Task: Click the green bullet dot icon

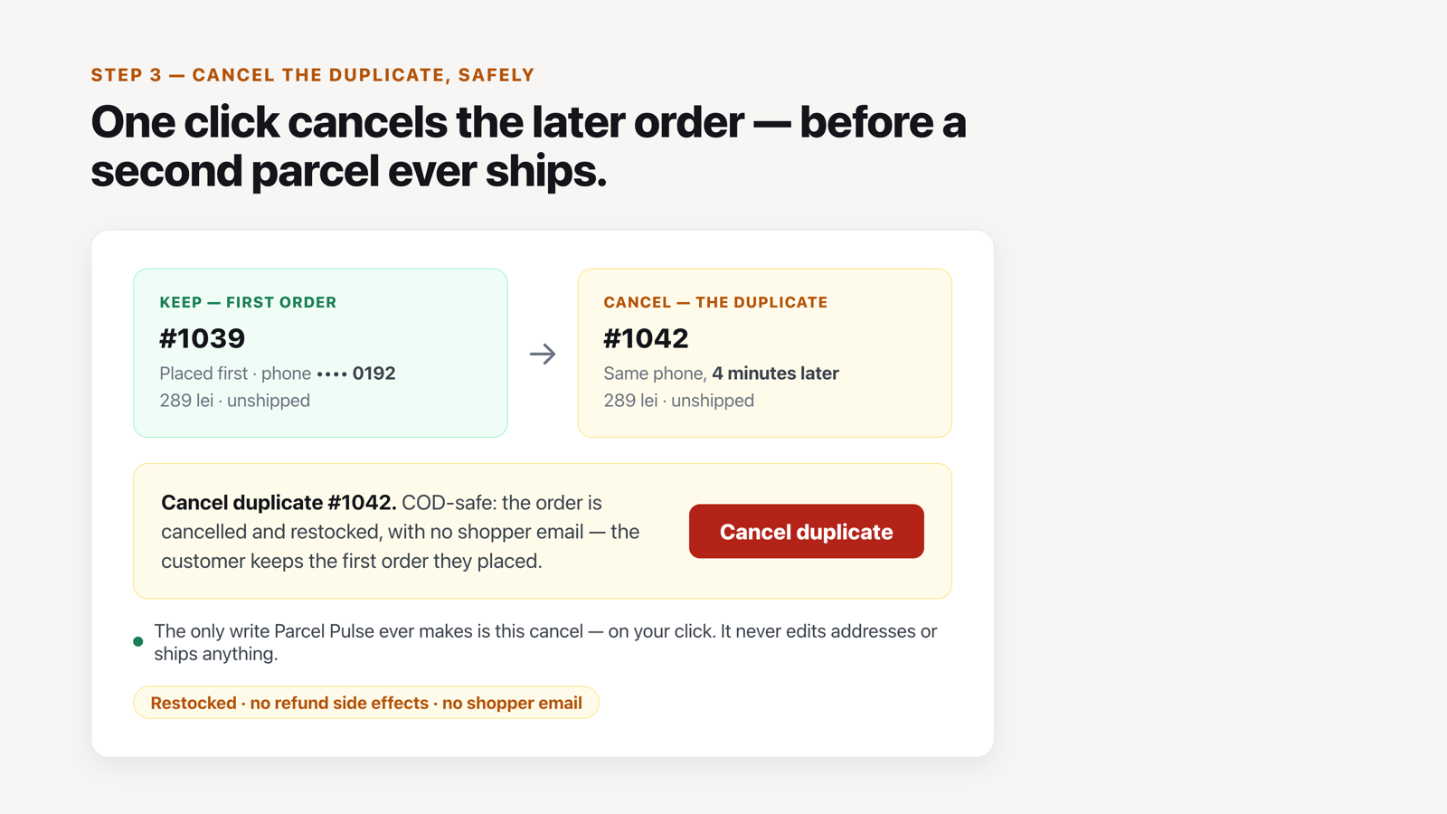Action: 137,641
